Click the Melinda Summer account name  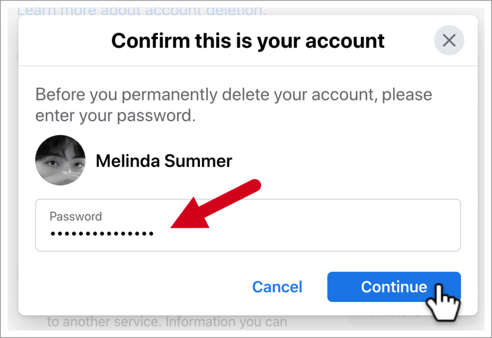tap(164, 161)
